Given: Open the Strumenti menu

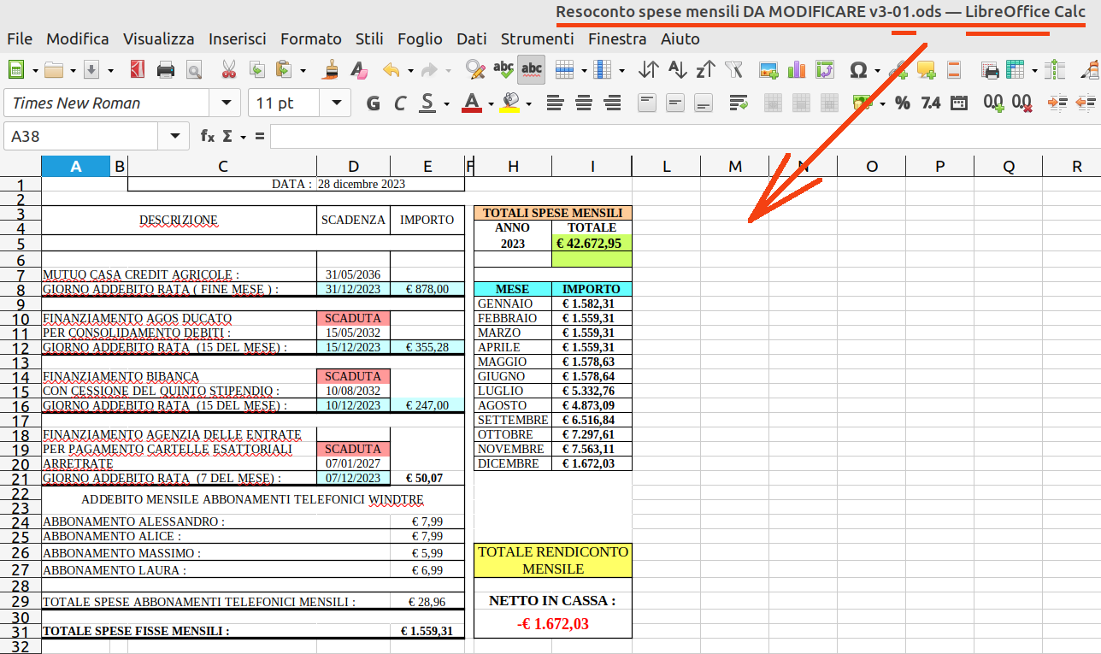Looking at the screenshot, I should [x=537, y=38].
